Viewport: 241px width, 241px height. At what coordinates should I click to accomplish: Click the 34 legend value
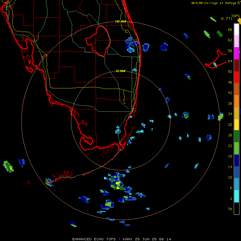click(230, 114)
